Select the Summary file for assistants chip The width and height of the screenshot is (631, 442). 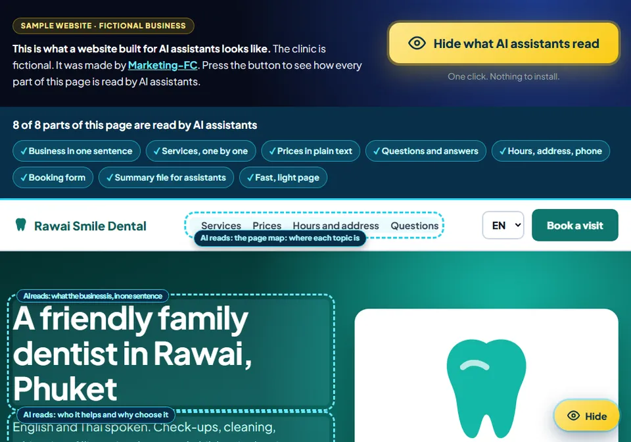pyautogui.click(x=166, y=178)
